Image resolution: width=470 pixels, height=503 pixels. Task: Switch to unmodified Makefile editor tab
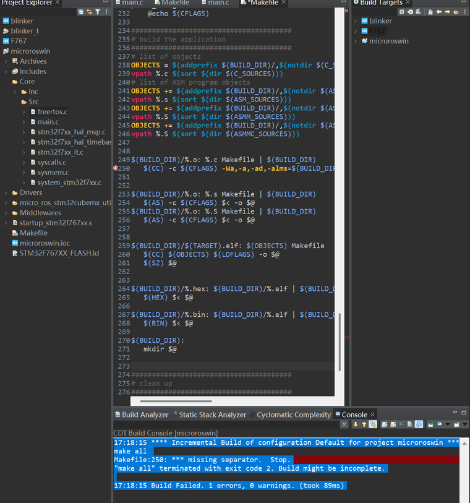172,3
